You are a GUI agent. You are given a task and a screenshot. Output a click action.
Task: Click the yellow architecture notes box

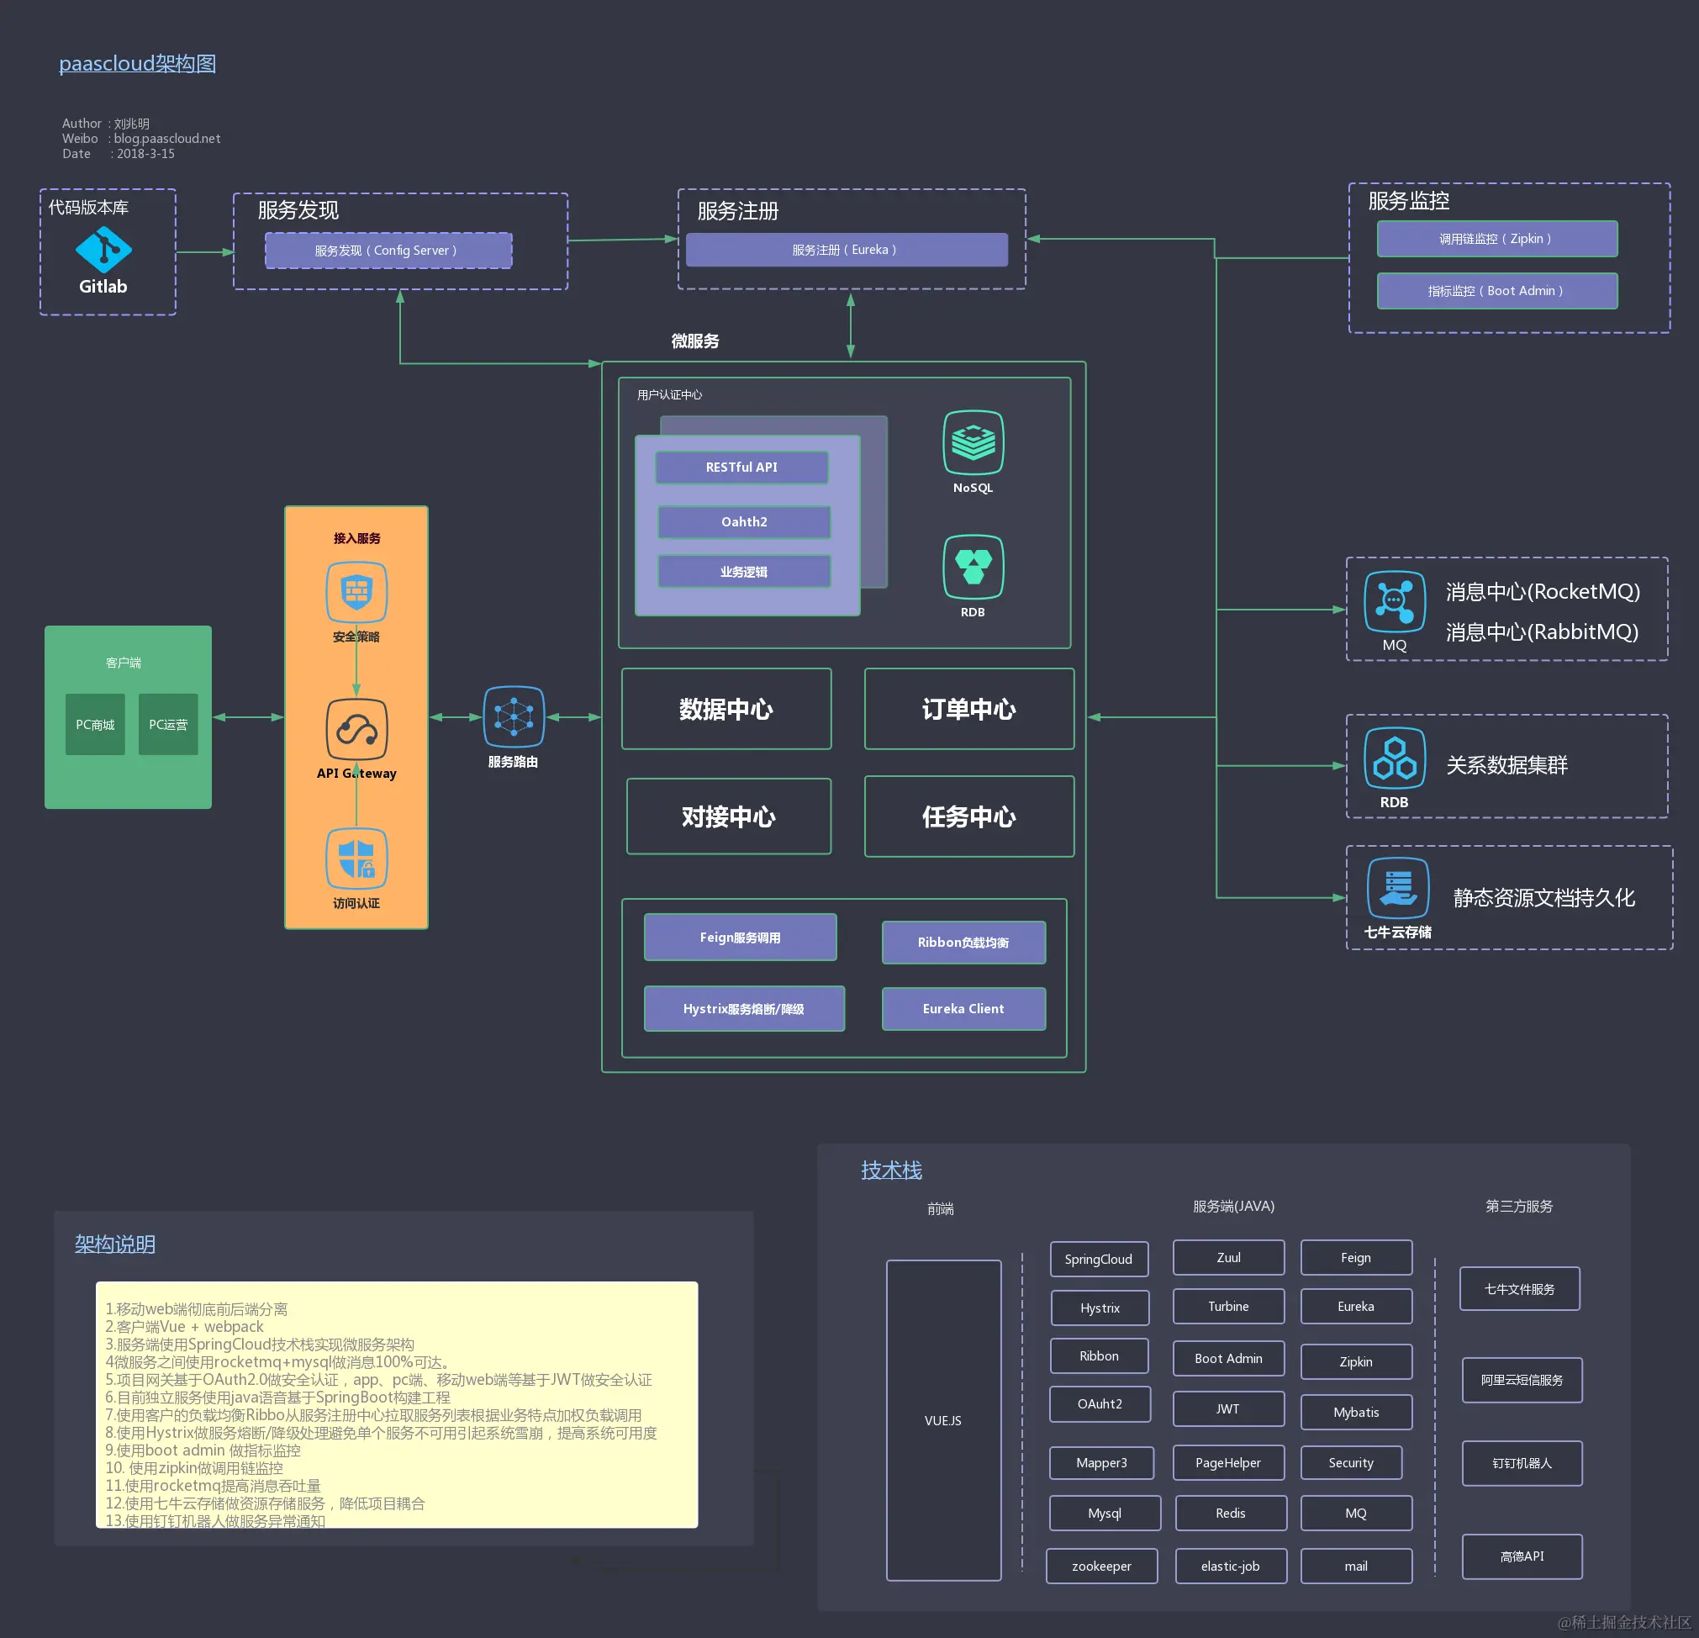[396, 1404]
